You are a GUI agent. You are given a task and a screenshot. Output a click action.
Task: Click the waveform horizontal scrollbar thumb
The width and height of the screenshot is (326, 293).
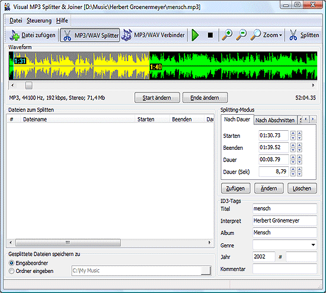28,85
